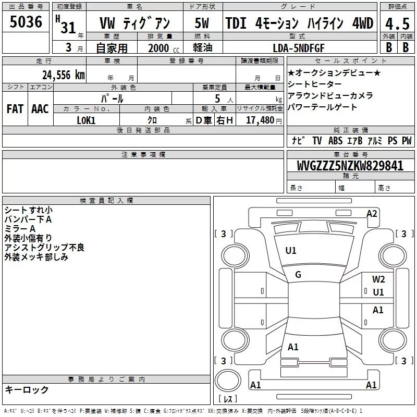Image resolution: width=417 pixels, height=417 pixels.
Task: Click the AAC air conditioner cell
Action: [40, 108]
